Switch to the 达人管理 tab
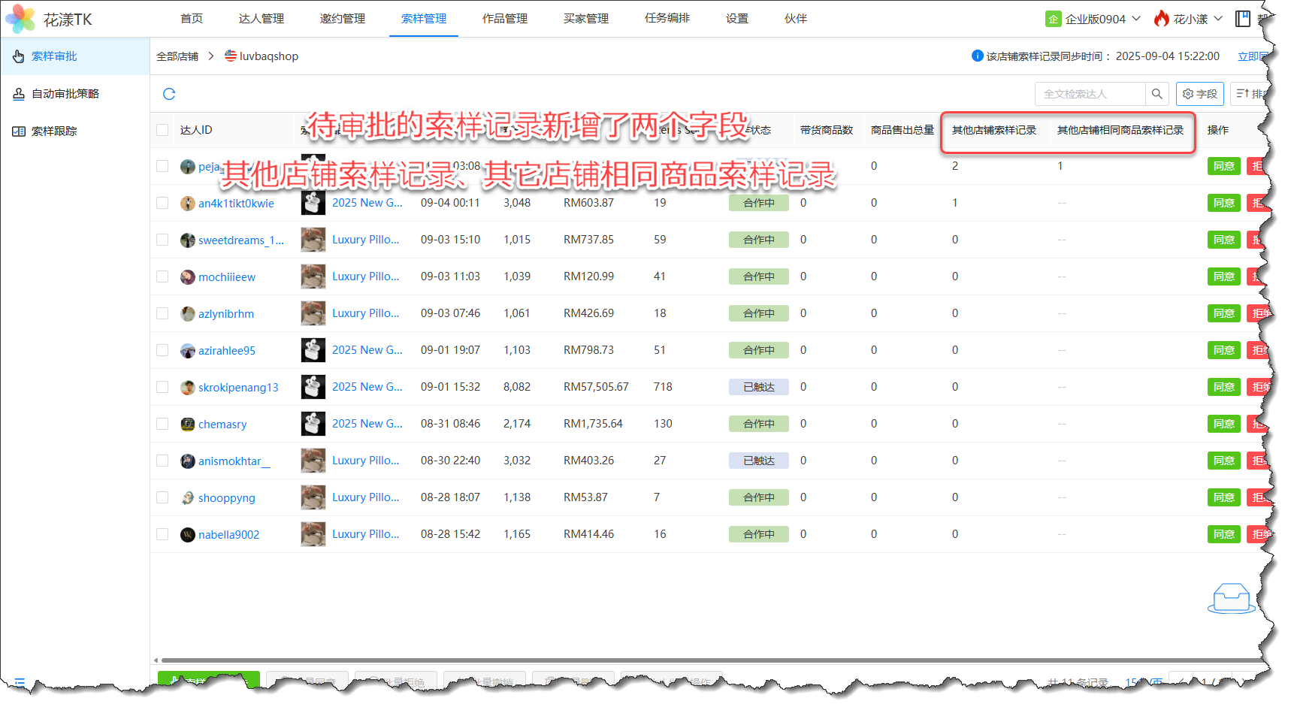The height and width of the screenshot is (710, 1291). coord(262,19)
